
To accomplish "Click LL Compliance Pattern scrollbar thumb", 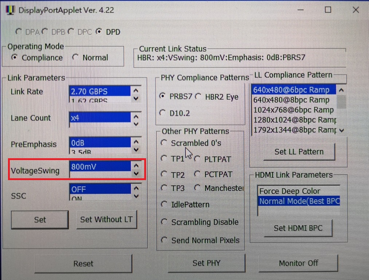I will 341,102.
